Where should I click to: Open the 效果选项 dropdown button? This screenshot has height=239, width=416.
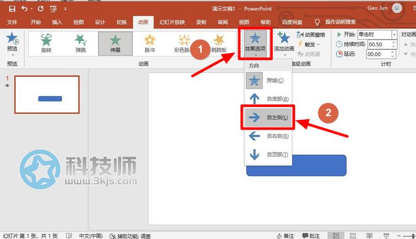pyautogui.click(x=255, y=44)
